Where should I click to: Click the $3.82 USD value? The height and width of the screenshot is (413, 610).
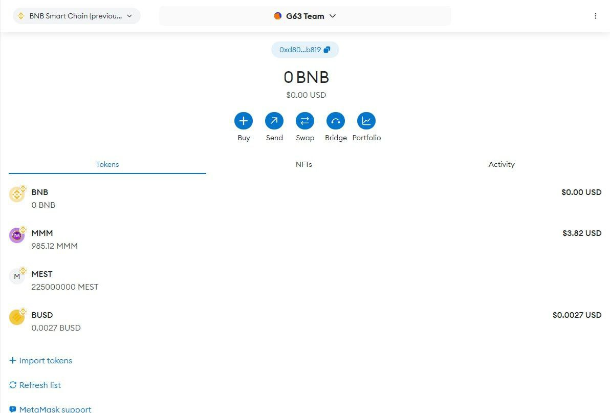(x=582, y=233)
